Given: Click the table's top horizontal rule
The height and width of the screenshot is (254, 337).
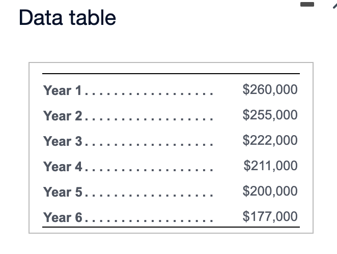Looking at the screenshot, I should pos(171,74).
